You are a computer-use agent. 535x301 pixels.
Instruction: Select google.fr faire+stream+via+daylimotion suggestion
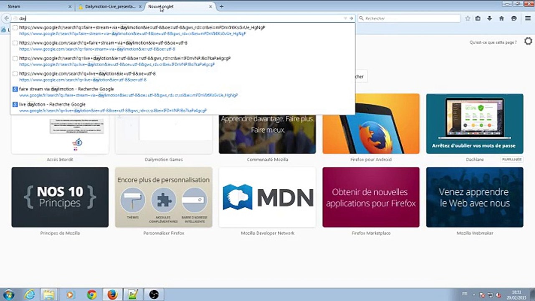coord(183,31)
